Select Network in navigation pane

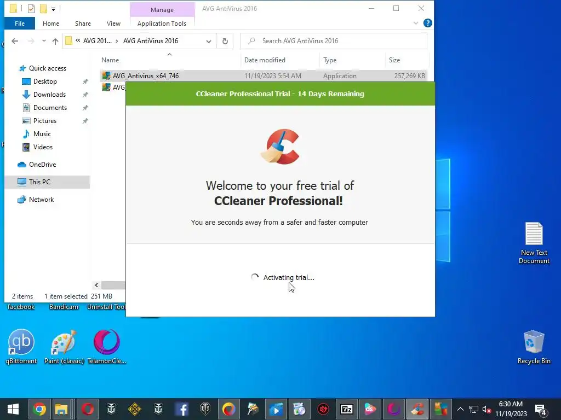[41, 200]
